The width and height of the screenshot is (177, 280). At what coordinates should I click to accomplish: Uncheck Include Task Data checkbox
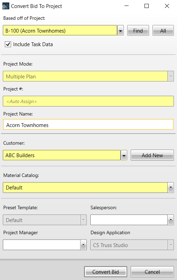pos(8,44)
